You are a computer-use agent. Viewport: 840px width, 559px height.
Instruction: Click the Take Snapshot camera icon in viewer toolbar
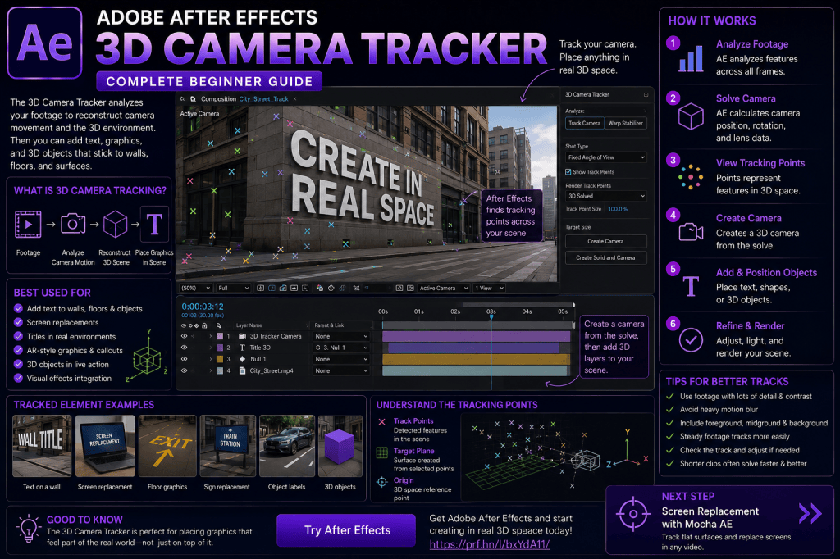pos(283,288)
